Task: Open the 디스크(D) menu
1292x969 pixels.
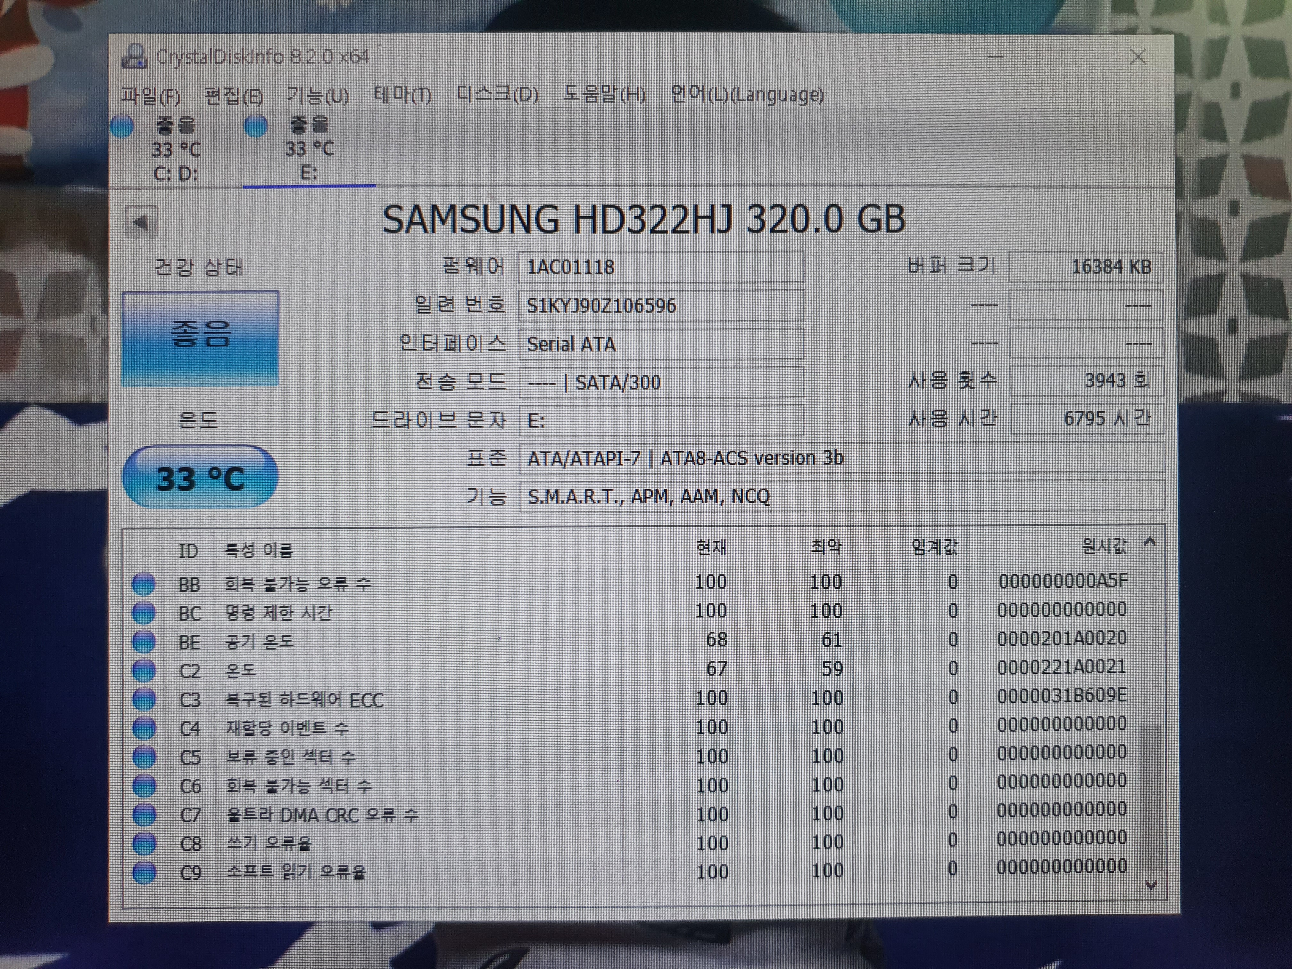Action: [497, 94]
